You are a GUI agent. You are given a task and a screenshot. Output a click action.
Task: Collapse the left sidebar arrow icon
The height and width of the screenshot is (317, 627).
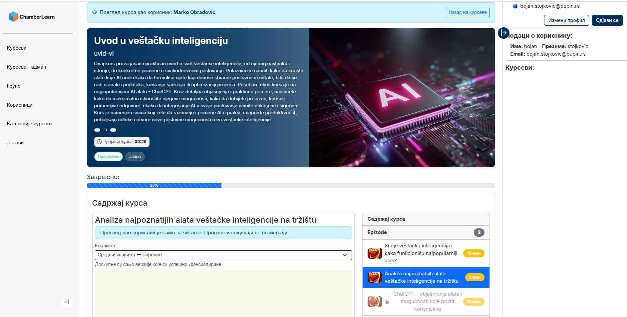click(67, 302)
